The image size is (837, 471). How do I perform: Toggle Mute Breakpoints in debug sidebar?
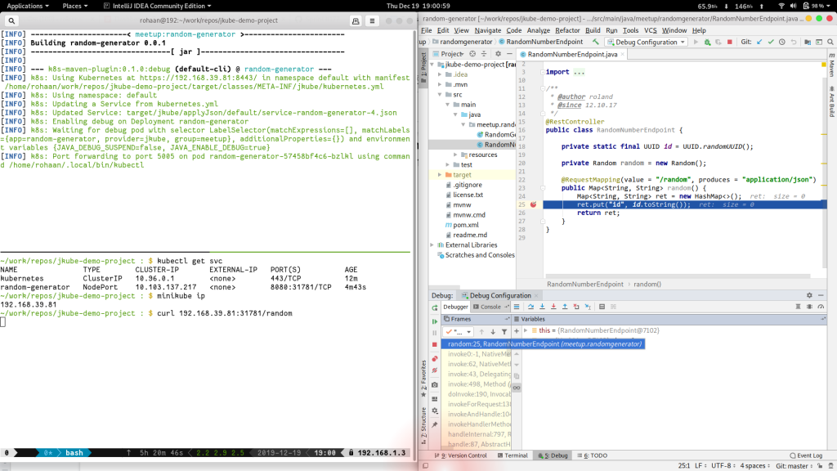coord(434,371)
